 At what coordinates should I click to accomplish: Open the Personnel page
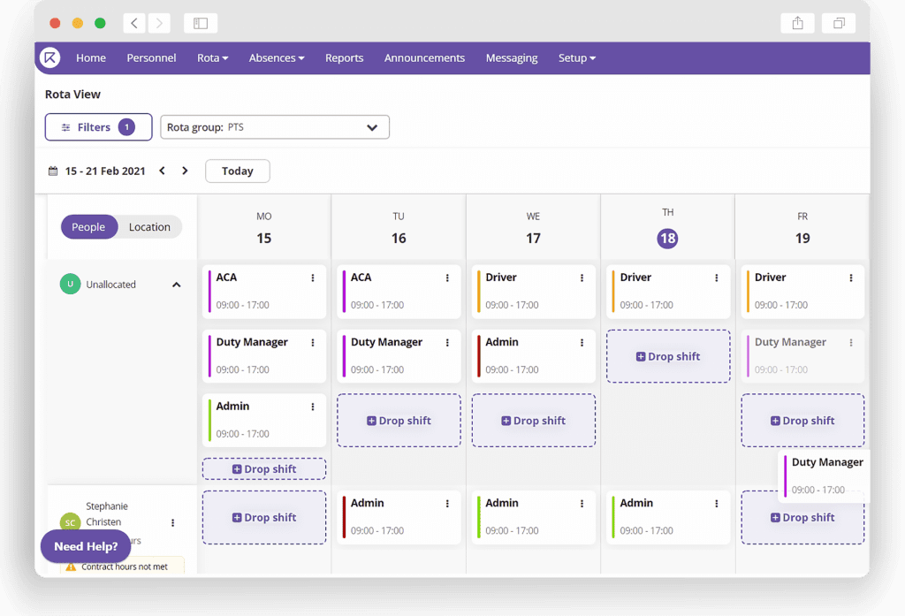click(x=151, y=58)
